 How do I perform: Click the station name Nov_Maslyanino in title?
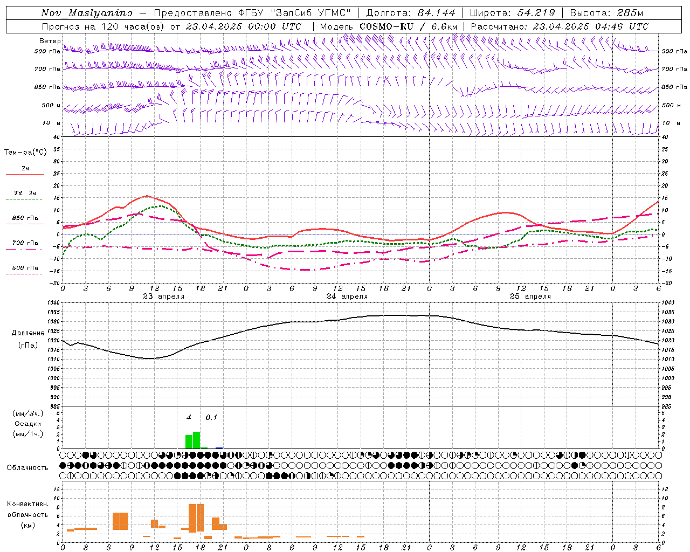(87, 13)
